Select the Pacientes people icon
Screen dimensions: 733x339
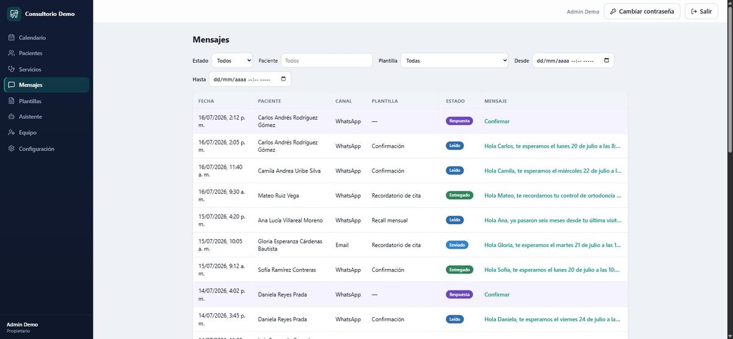[12, 53]
